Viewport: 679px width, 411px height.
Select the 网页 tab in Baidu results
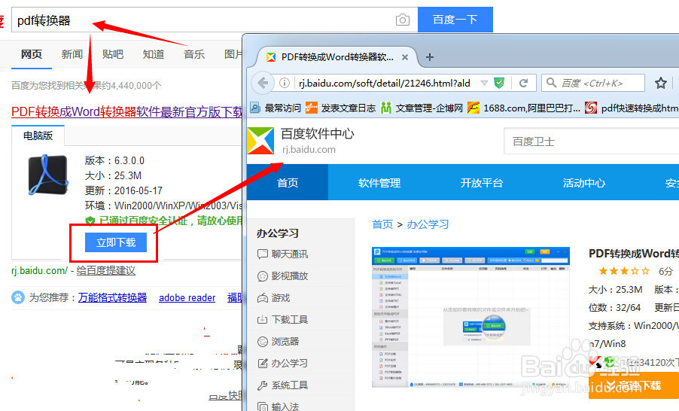(32, 54)
